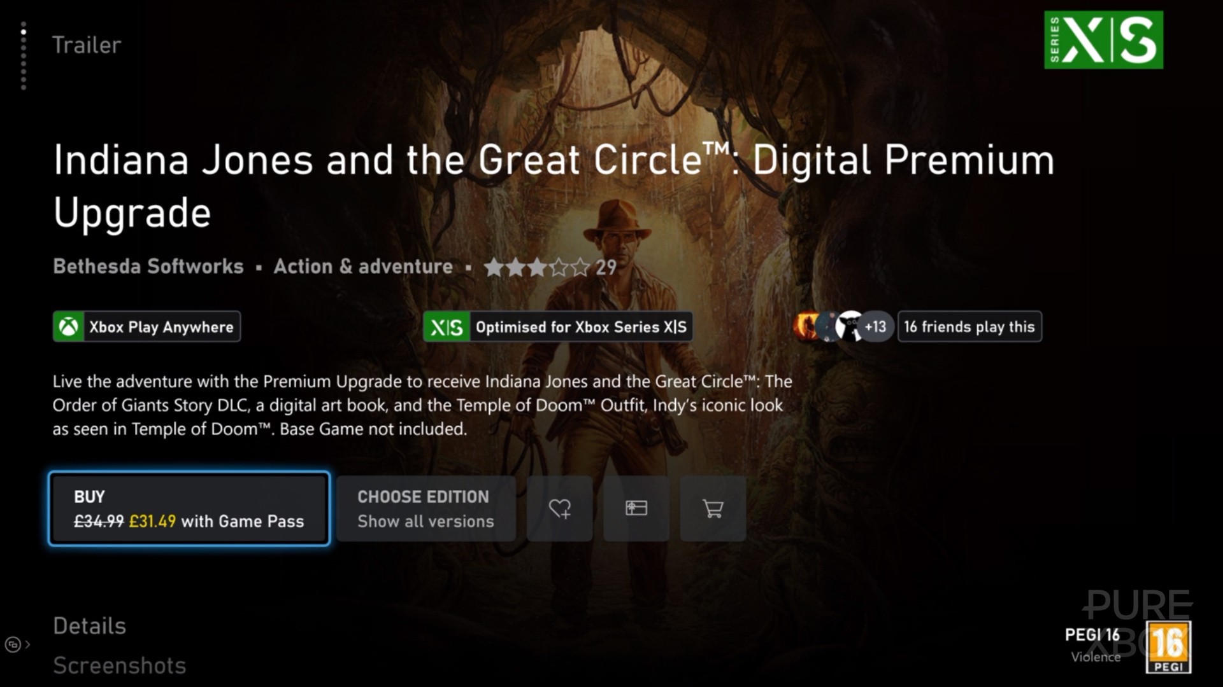
Task: Open 16 friends play this list
Action: click(x=969, y=327)
